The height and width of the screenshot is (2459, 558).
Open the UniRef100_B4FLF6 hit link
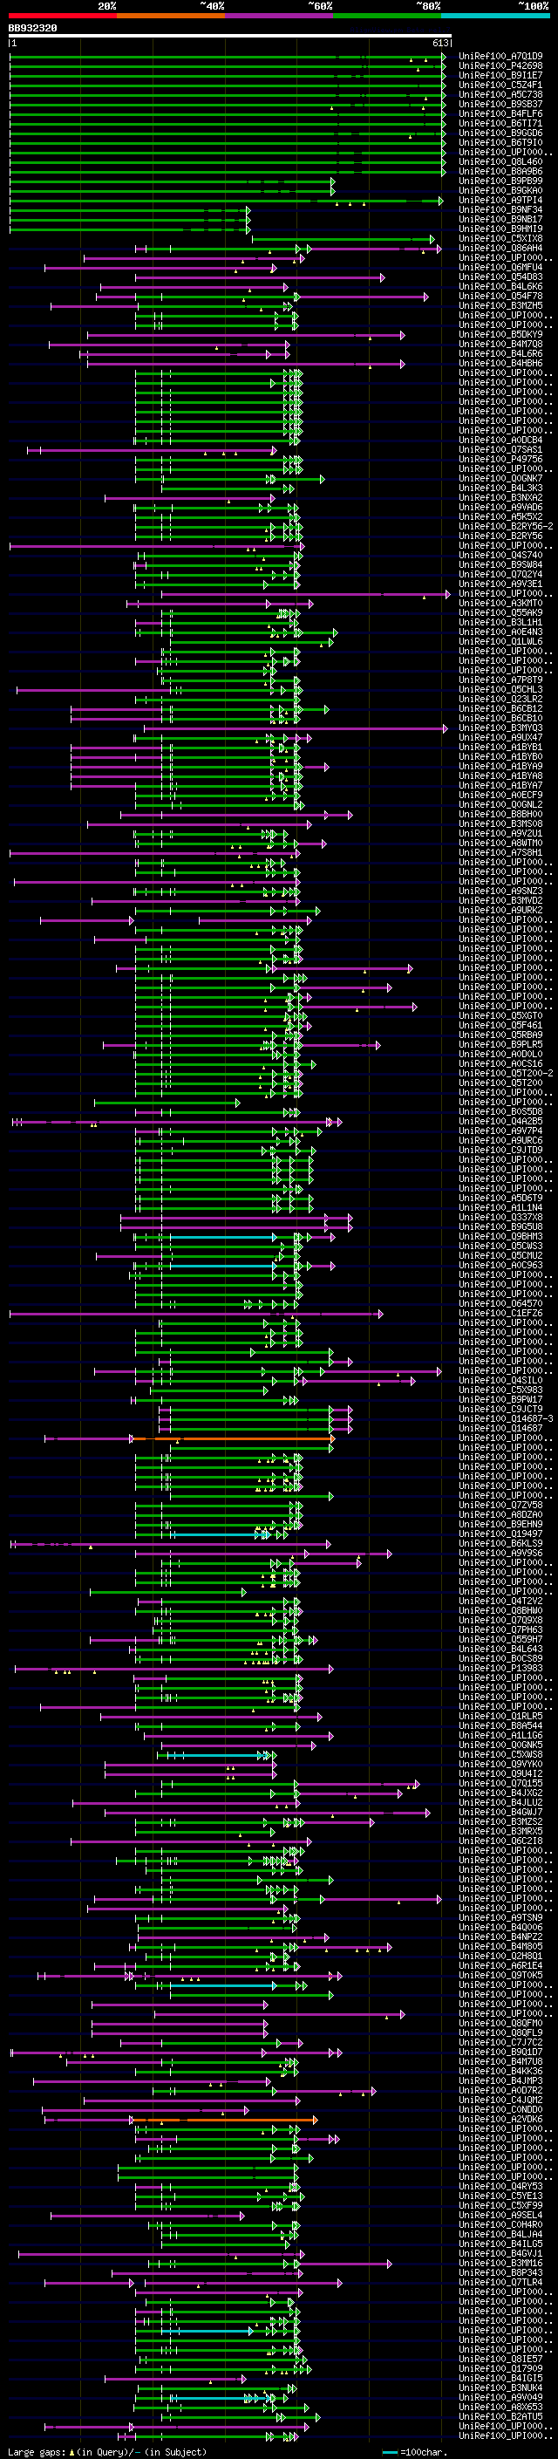pyautogui.click(x=500, y=113)
